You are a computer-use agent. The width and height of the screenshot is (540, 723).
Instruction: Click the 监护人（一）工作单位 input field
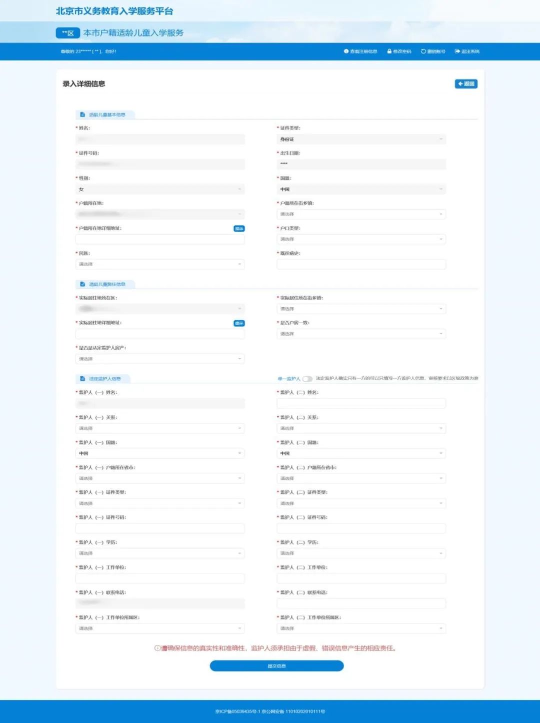160,578
